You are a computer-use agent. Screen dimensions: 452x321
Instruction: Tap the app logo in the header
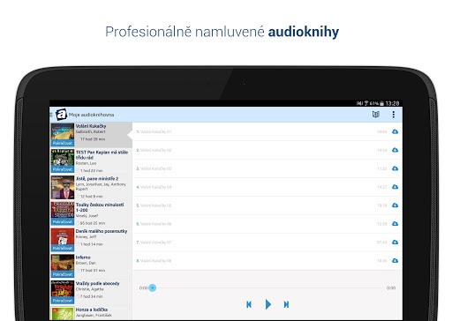[x=62, y=115]
